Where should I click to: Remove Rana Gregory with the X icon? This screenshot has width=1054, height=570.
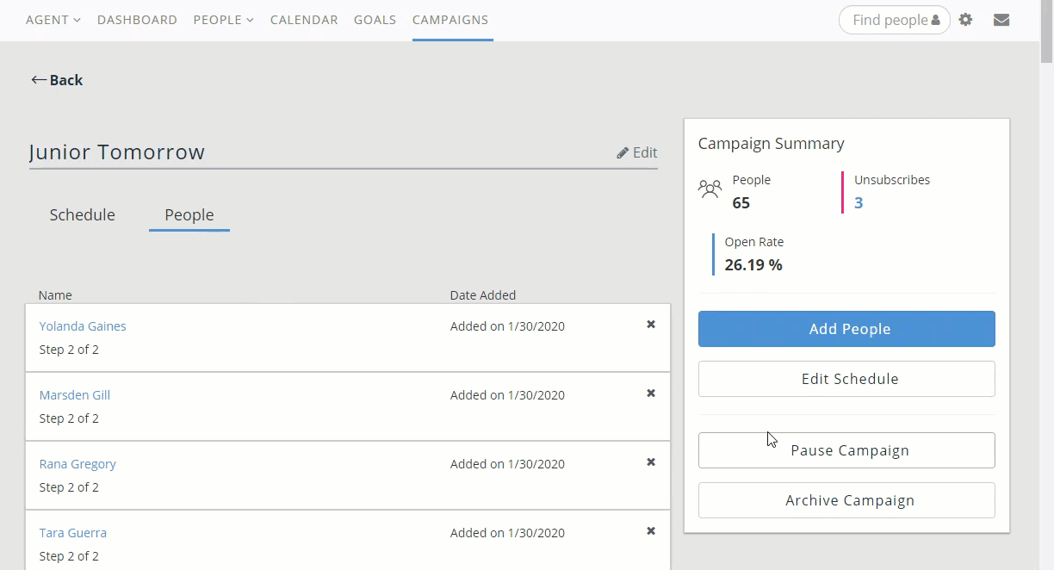(651, 462)
